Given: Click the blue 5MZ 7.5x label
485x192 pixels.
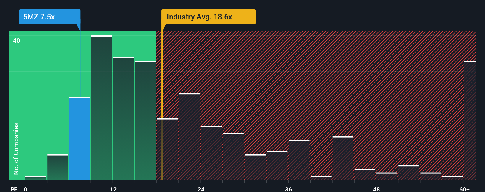Looking at the screenshot, I should point(50,17).
